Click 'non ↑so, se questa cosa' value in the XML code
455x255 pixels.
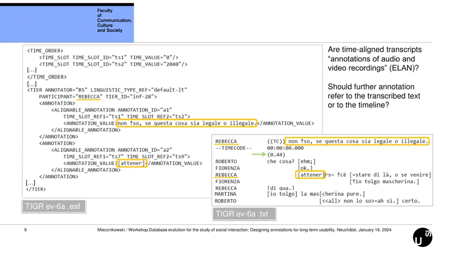(x=187, y=124)
